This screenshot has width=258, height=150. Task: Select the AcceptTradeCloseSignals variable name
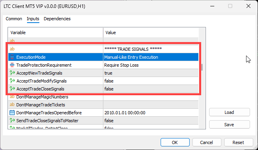click(40, 89)
